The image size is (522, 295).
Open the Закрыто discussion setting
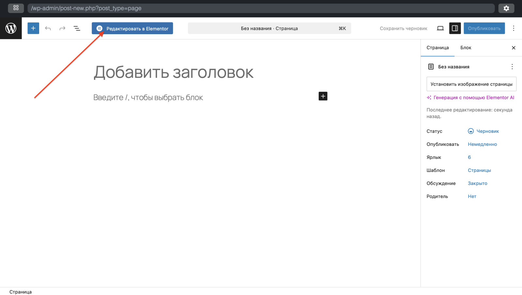point(477,183)
